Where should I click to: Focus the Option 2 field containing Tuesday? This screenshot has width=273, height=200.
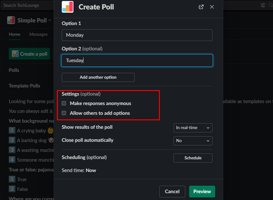[x=137, y=60]
